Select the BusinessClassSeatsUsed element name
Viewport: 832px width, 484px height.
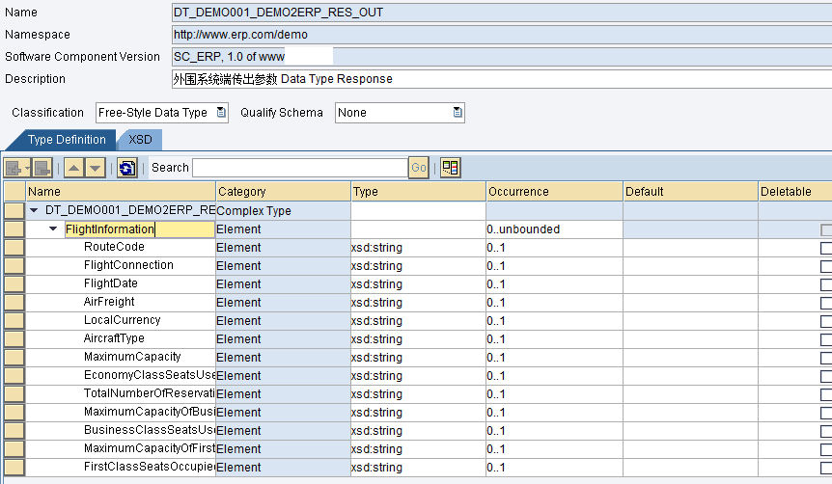click(x=149, y=429)
